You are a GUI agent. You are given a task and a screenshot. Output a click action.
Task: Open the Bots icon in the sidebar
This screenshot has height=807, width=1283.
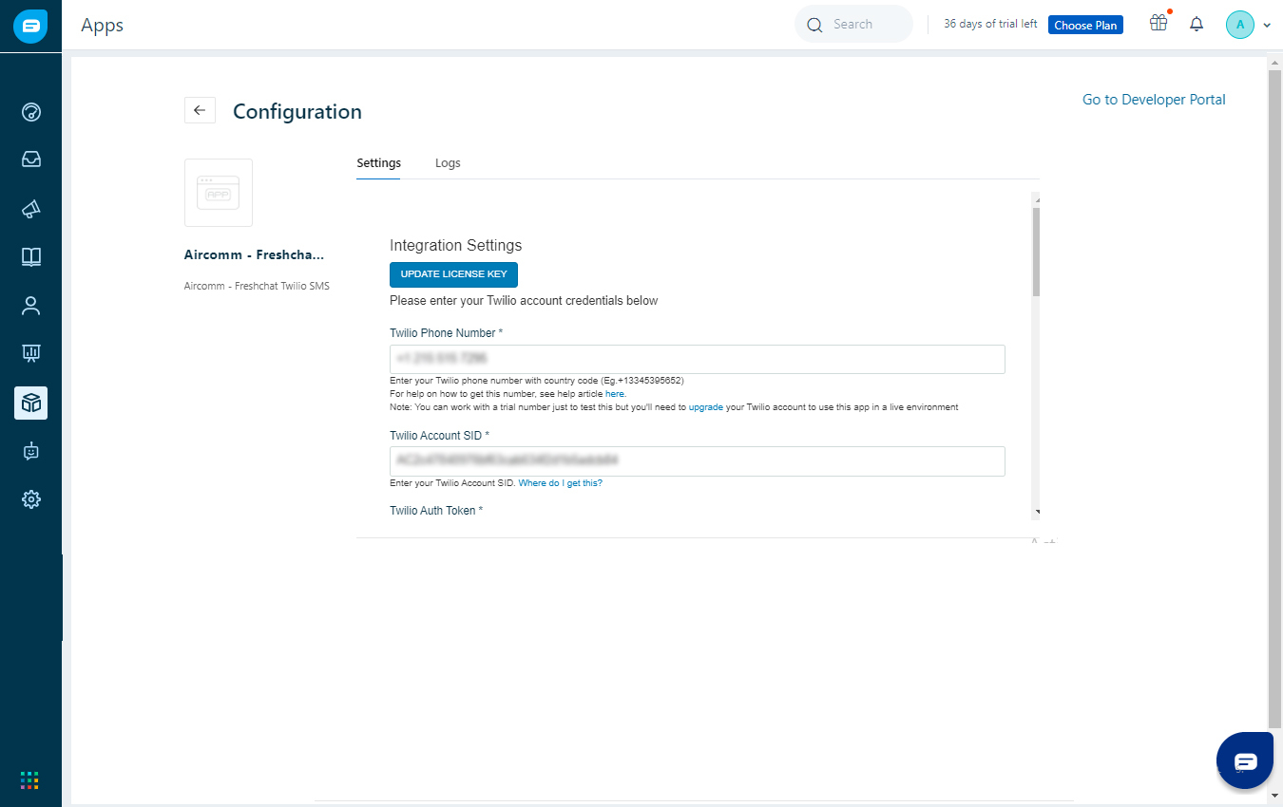pos(30,451)
